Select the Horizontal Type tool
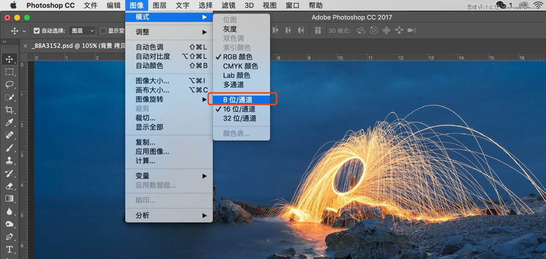Image resolution: width=546 pixels, height=259 pixels. (x=9, y=250)
